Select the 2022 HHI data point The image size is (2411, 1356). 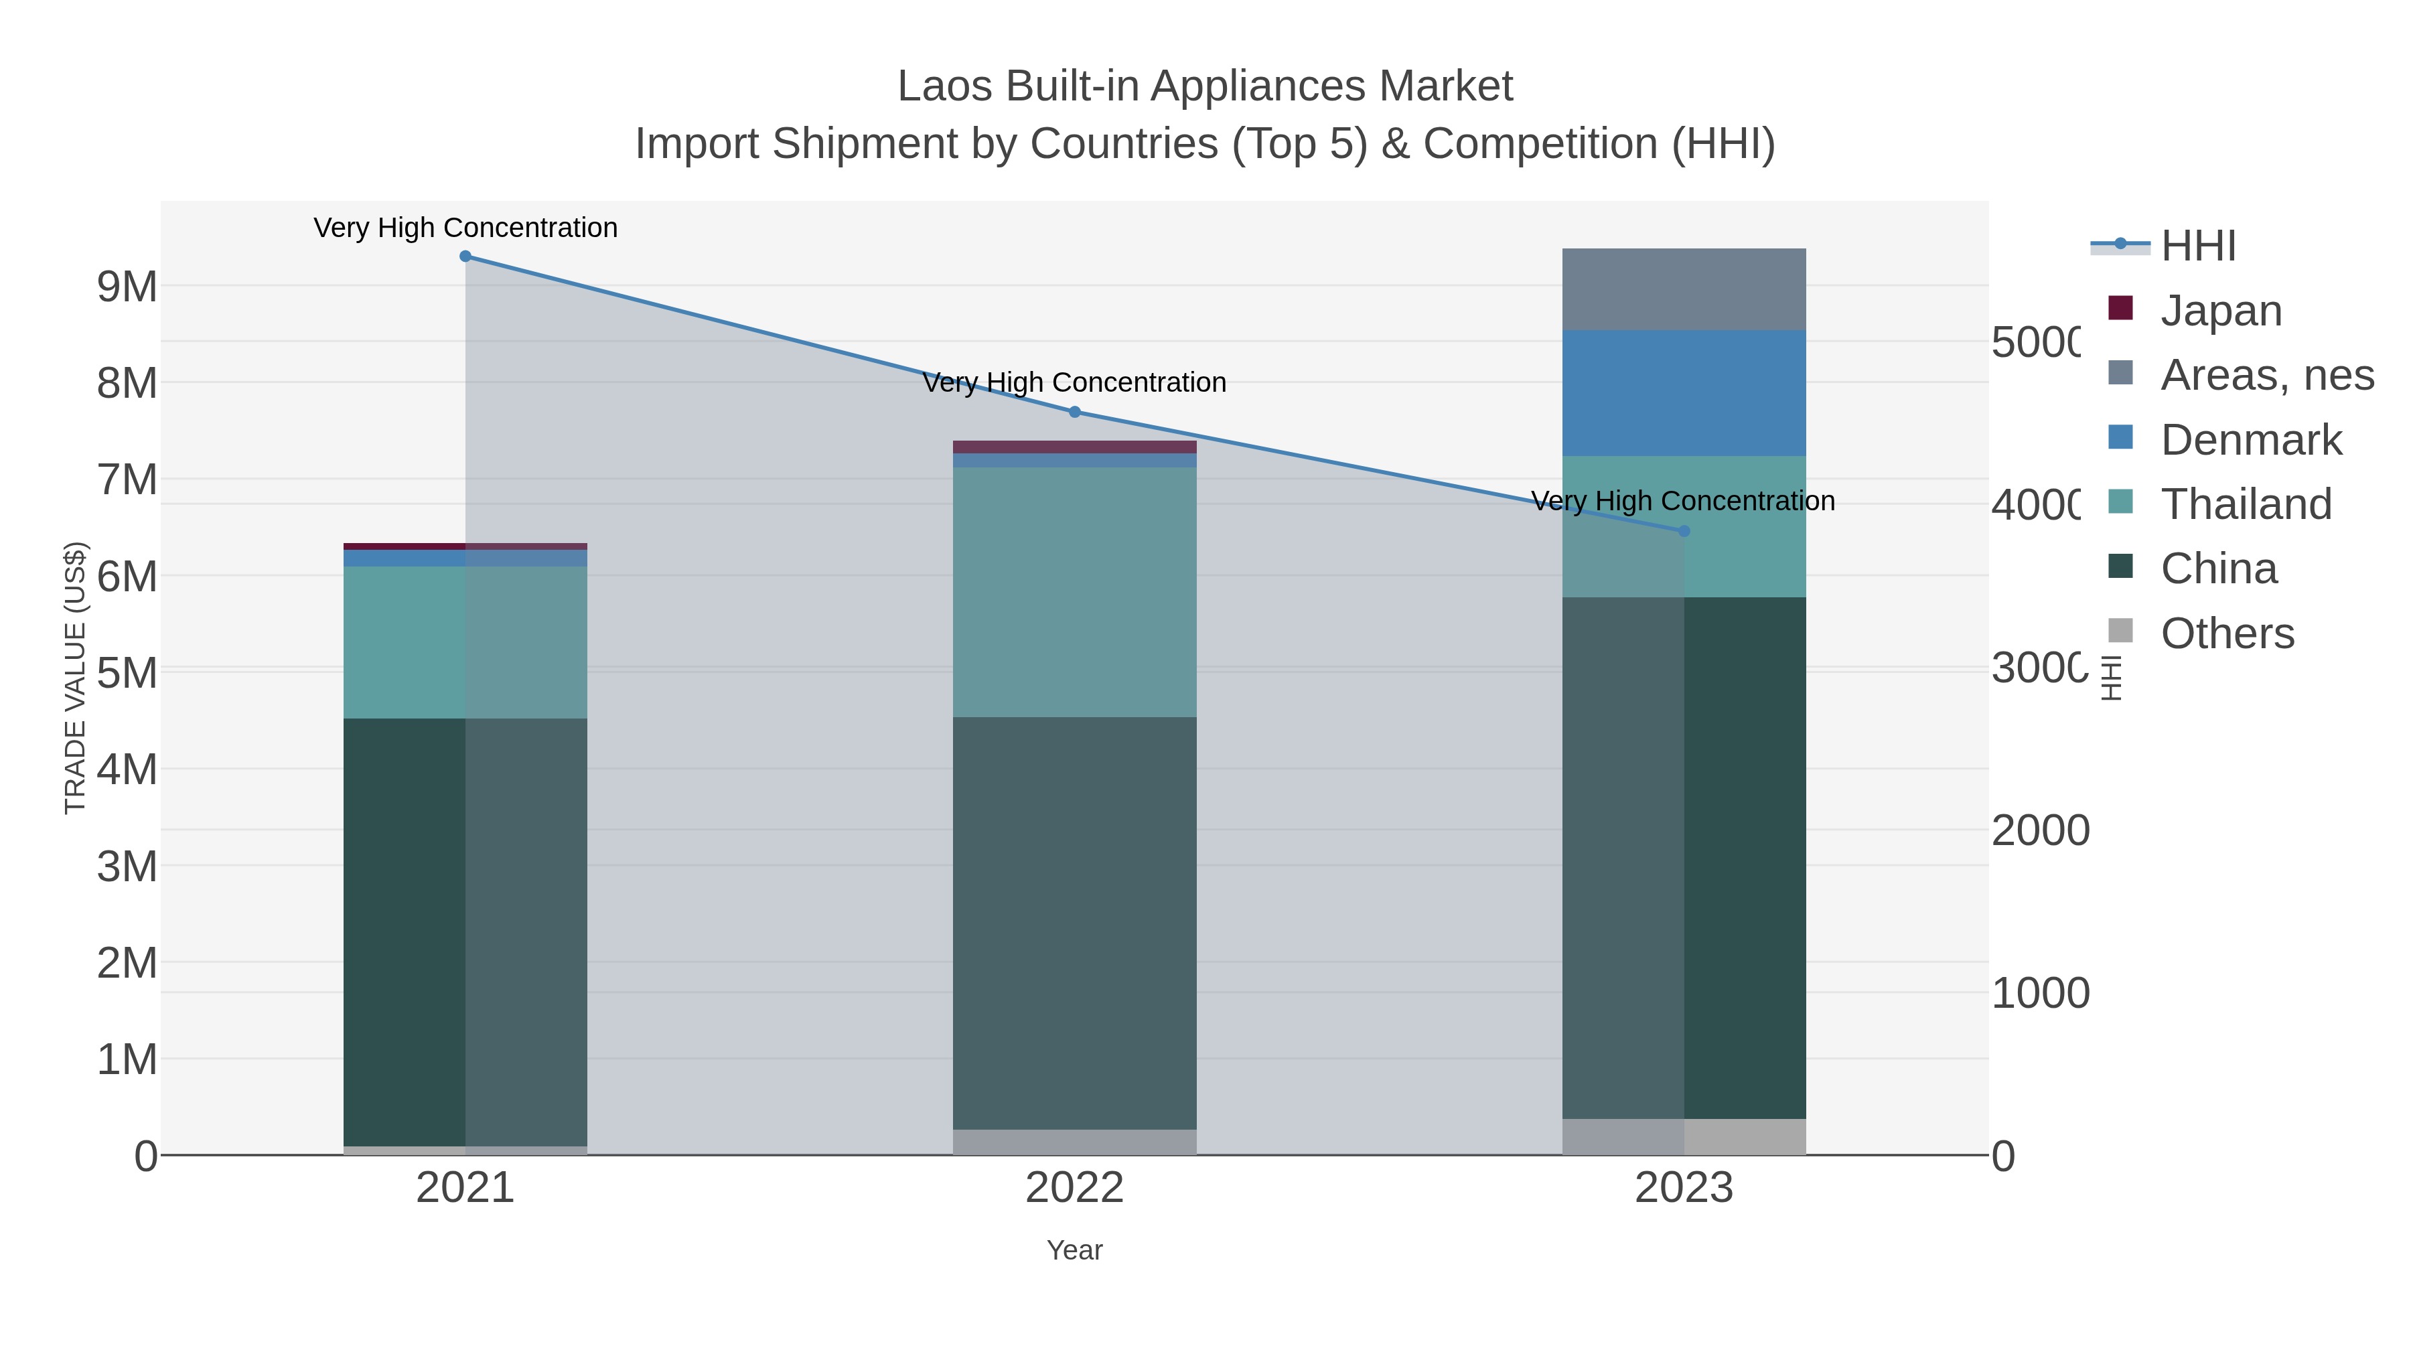tap(1074, 412)
